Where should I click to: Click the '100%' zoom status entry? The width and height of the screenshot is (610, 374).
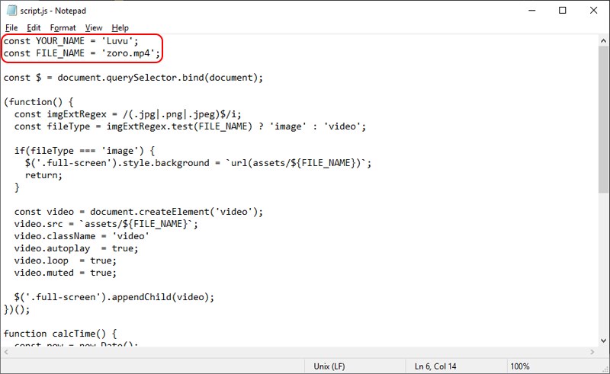(520, 366)
